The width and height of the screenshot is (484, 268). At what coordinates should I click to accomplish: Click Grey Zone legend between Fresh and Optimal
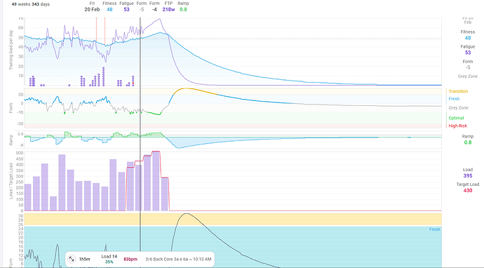pos(458,108)
